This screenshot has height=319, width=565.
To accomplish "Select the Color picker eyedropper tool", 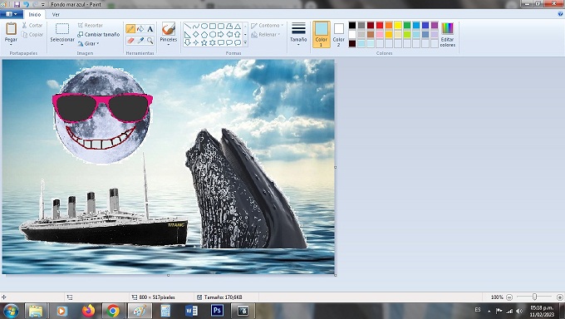I will coord(140,41).
